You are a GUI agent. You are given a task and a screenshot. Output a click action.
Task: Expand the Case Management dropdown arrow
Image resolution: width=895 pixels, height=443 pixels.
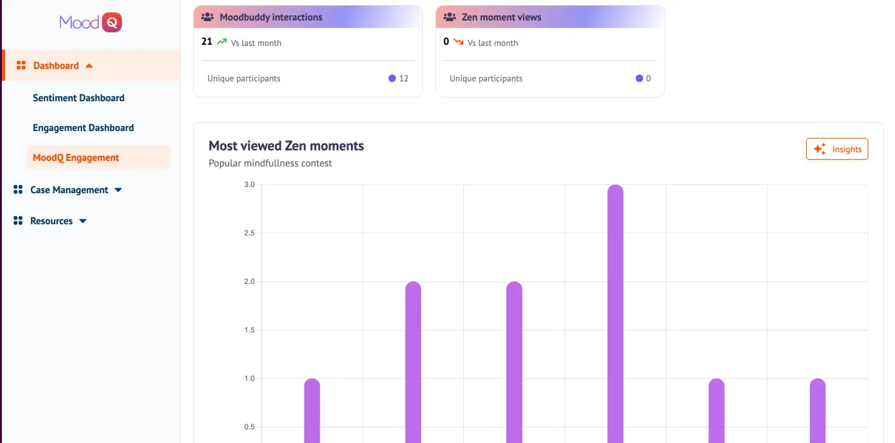click(118, 190)
